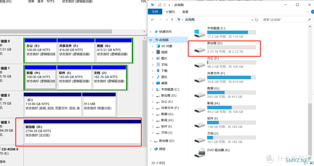
Task: Select 软件 (I:) in the navigation tree
Action: click(166, 126)
